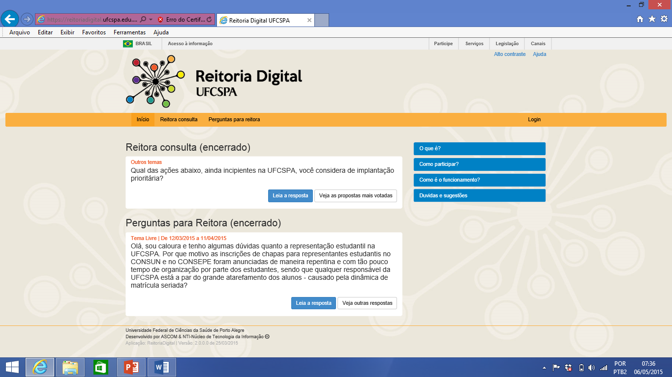Open Word from the taskbar

click(x=162, y=367)
